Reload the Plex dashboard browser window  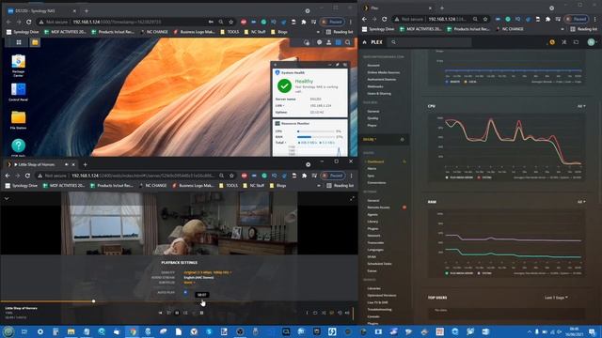pos(385,19)
